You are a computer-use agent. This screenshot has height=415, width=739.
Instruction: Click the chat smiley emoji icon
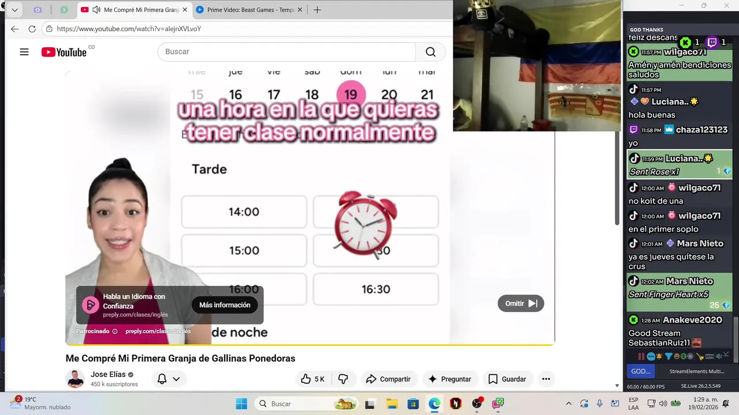pyautogui.click(x=677, y=356)
